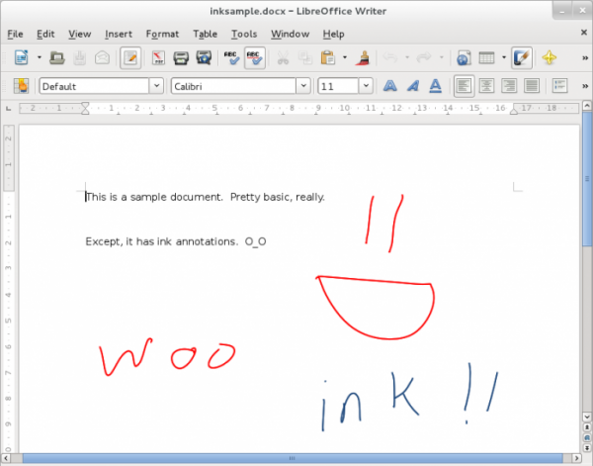Open the Undo history dropdown arrow
Image resolution: width=593 pixels, height=466 pixels.
pyautogui.click(x=407, y=58)
